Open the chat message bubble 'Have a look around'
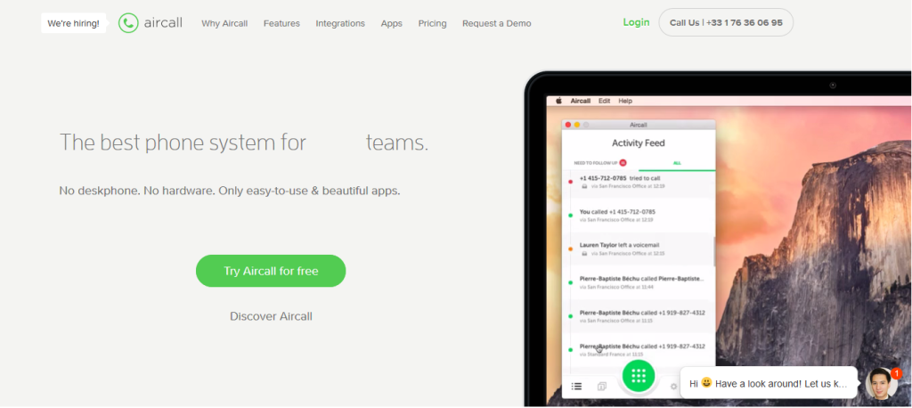The width and height of the screenshot is (912, 408). pyautogui.click(x=769, y=383)
